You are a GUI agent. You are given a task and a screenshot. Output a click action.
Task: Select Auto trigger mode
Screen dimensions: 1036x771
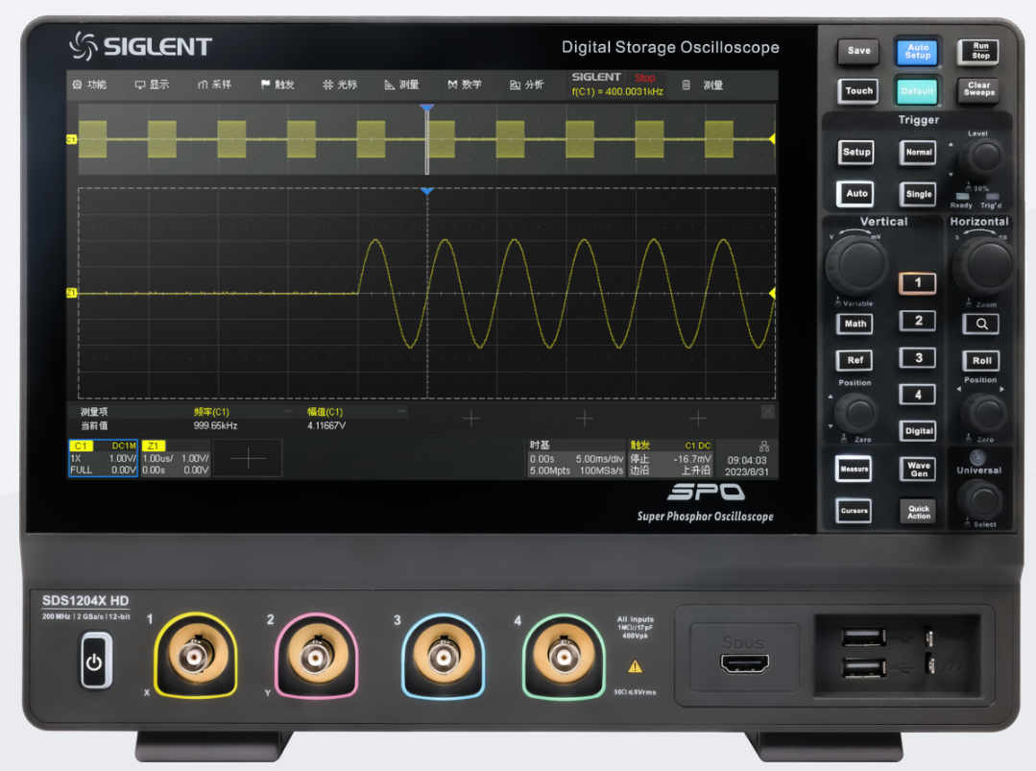pos(856,194)
